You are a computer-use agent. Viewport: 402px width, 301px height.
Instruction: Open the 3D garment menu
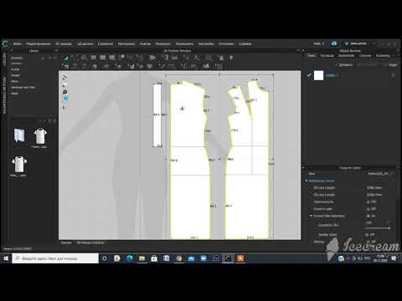click(x=64, y=43)
